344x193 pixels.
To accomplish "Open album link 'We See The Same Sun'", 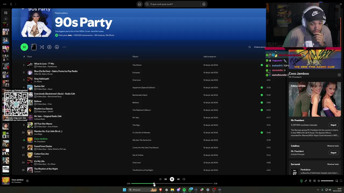I will pos(142,140).
